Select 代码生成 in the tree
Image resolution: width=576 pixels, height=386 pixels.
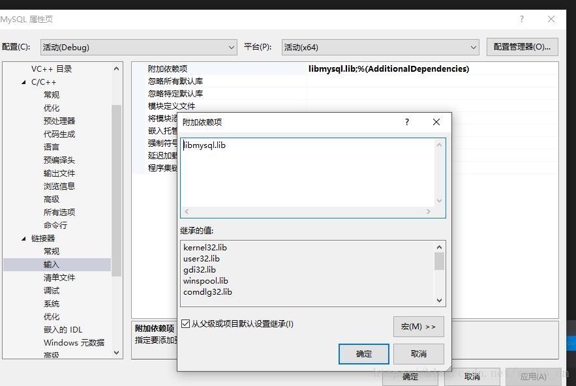click(59, 134)
